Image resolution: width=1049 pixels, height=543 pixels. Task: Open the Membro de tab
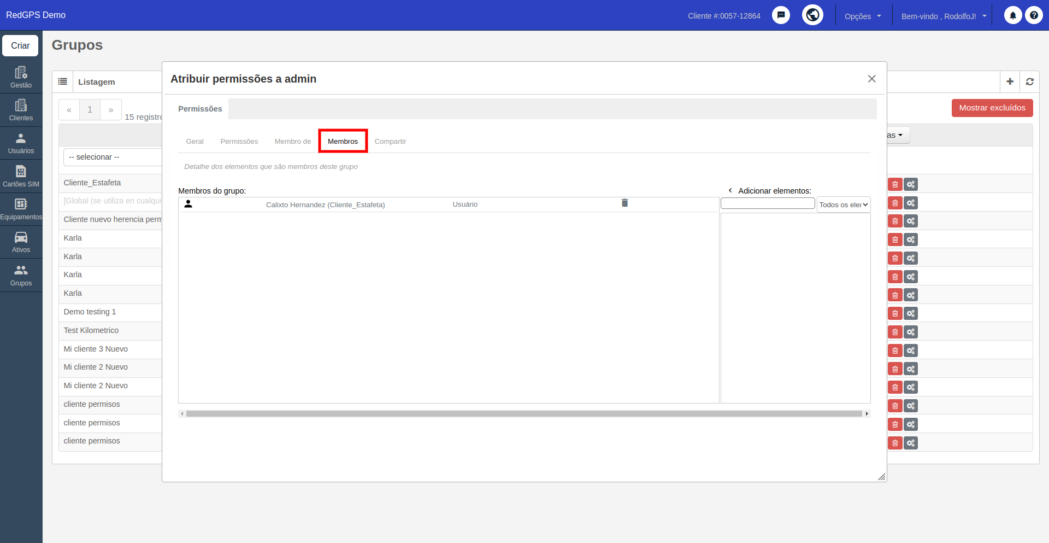pos(293,141)
